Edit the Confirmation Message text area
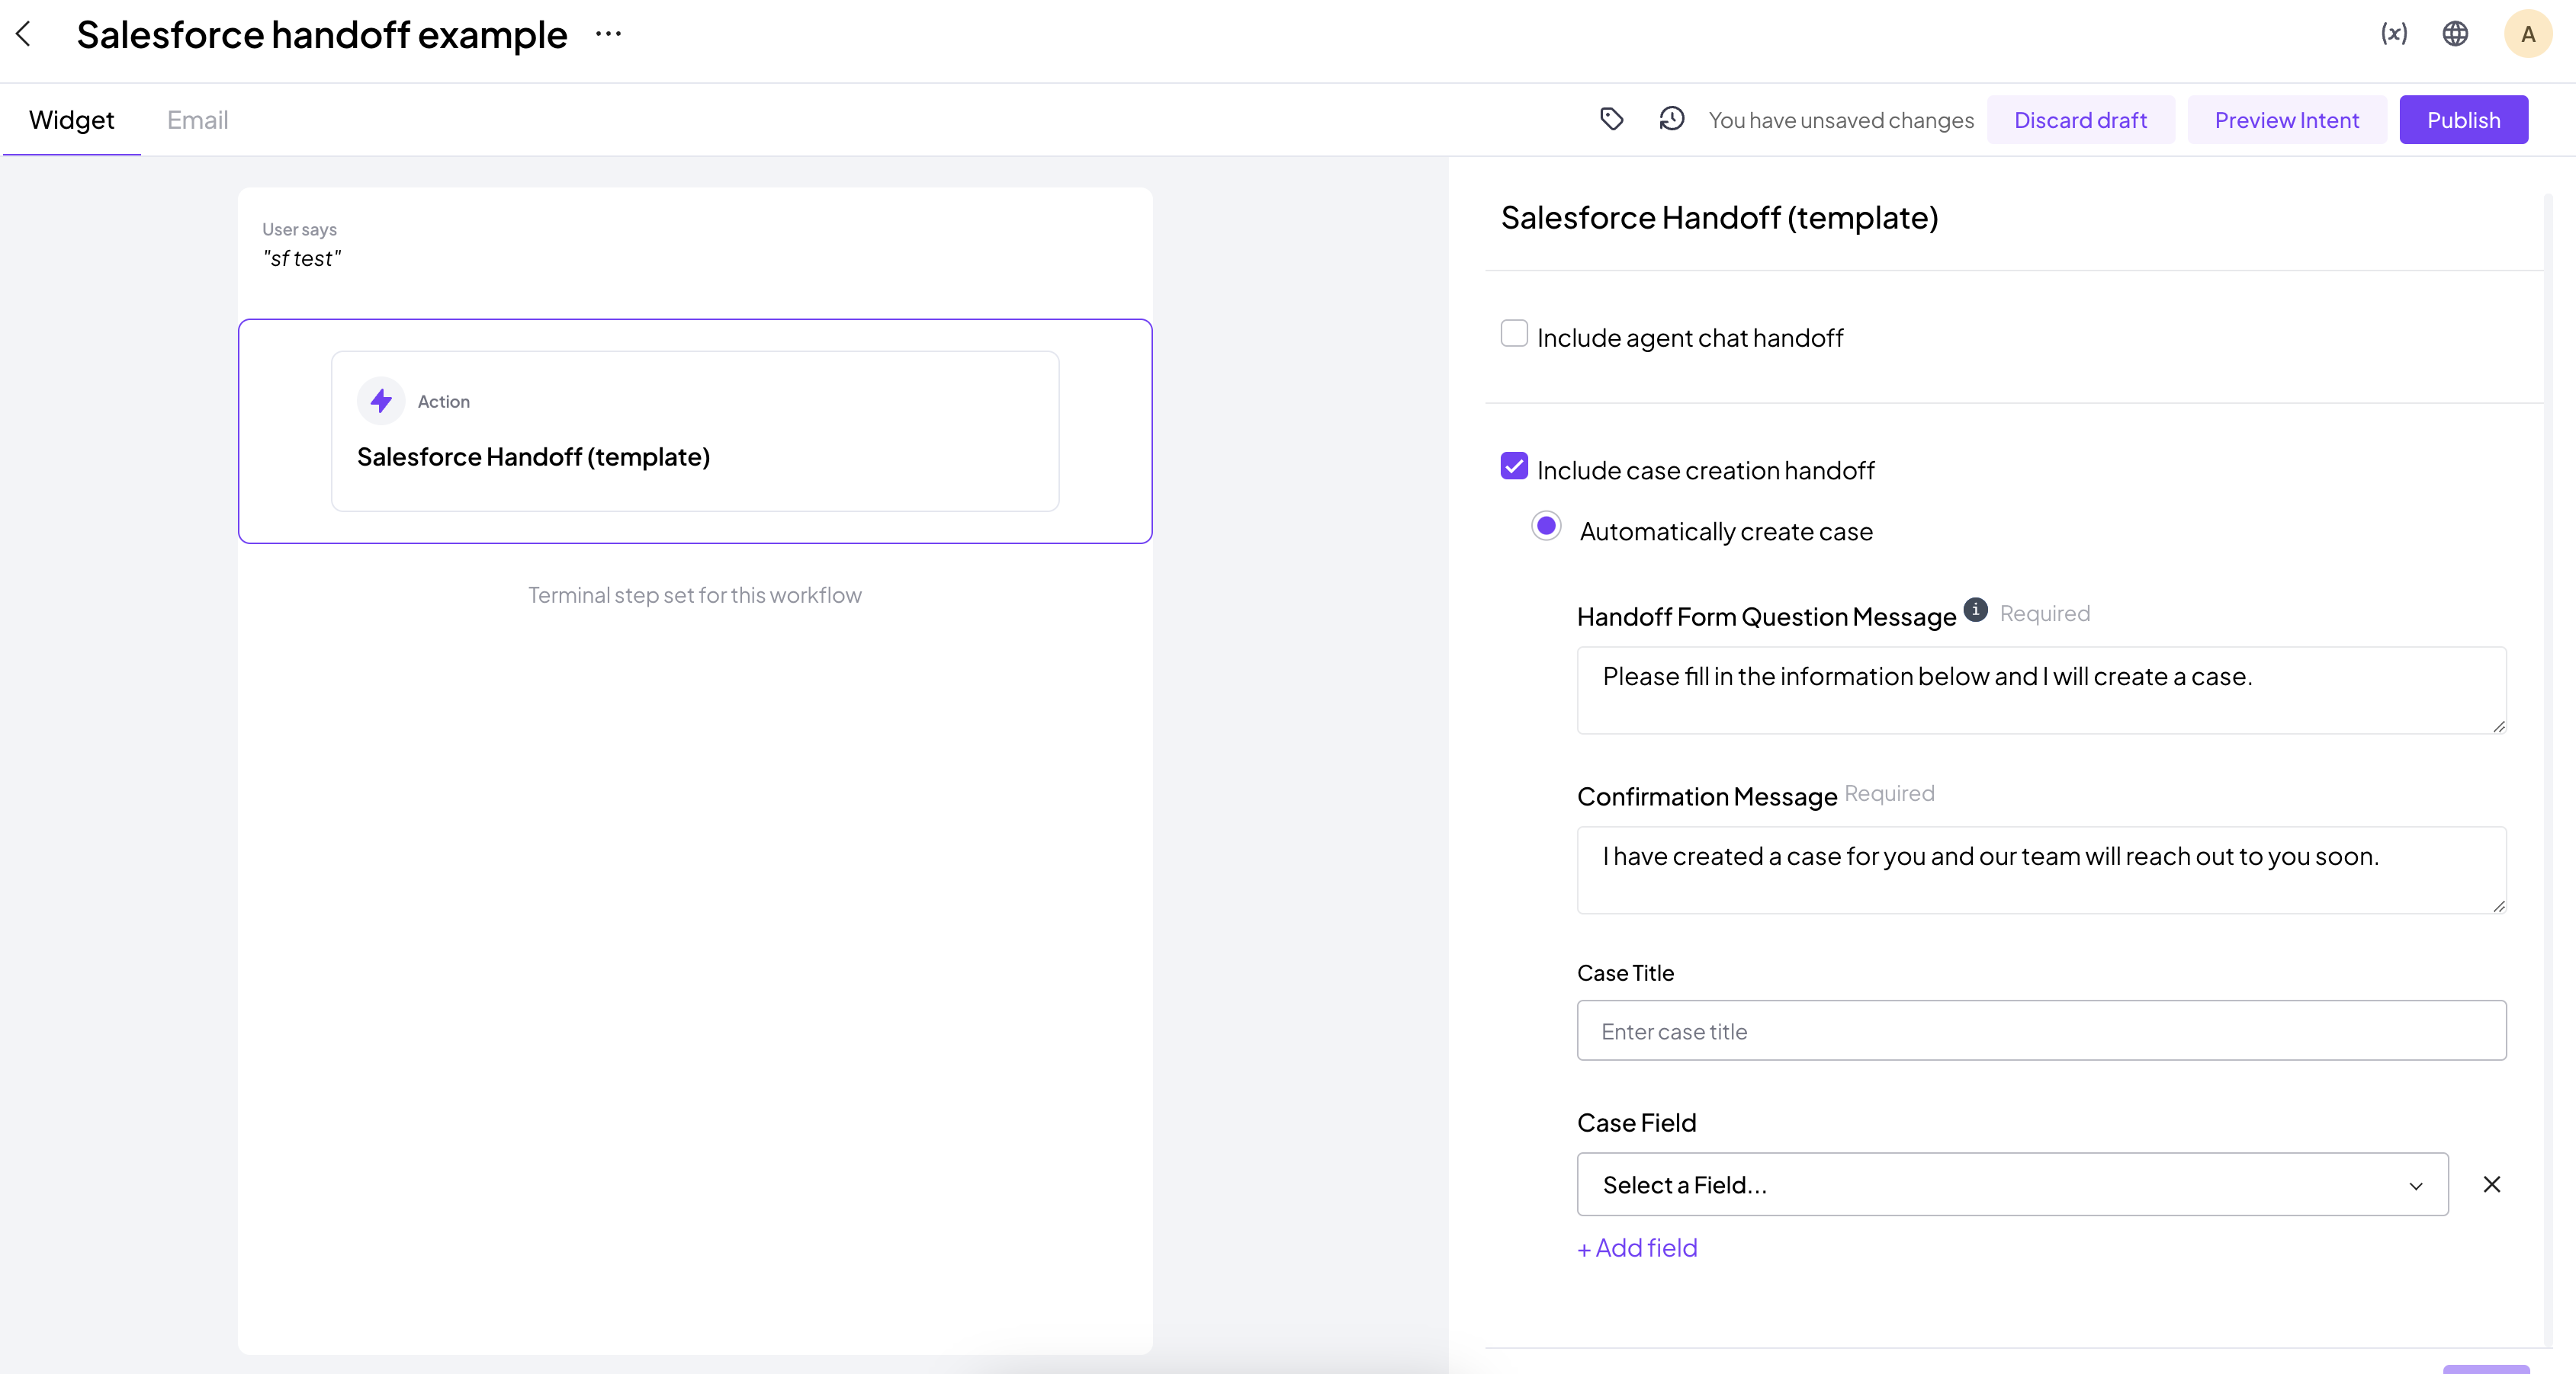2576x1374 pixels. click(2041, 870)
